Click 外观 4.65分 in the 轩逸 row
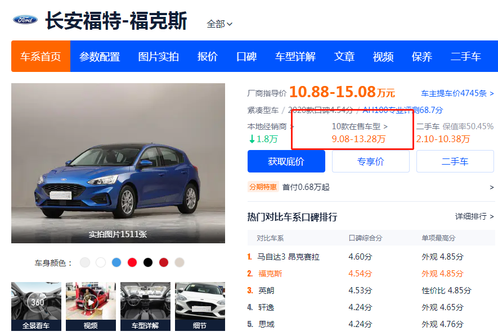This screenshot has height=336, width=498. (443, 307)
